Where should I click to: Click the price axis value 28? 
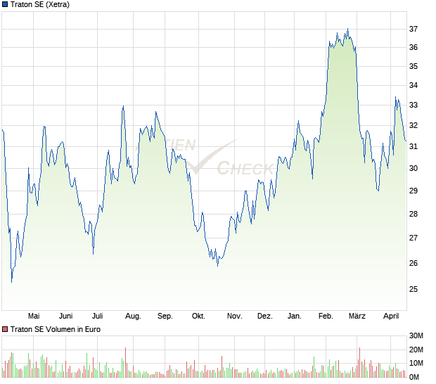413,214
